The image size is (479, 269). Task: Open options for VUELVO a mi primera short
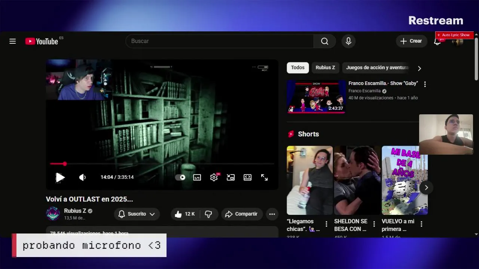tap(421, 224)
